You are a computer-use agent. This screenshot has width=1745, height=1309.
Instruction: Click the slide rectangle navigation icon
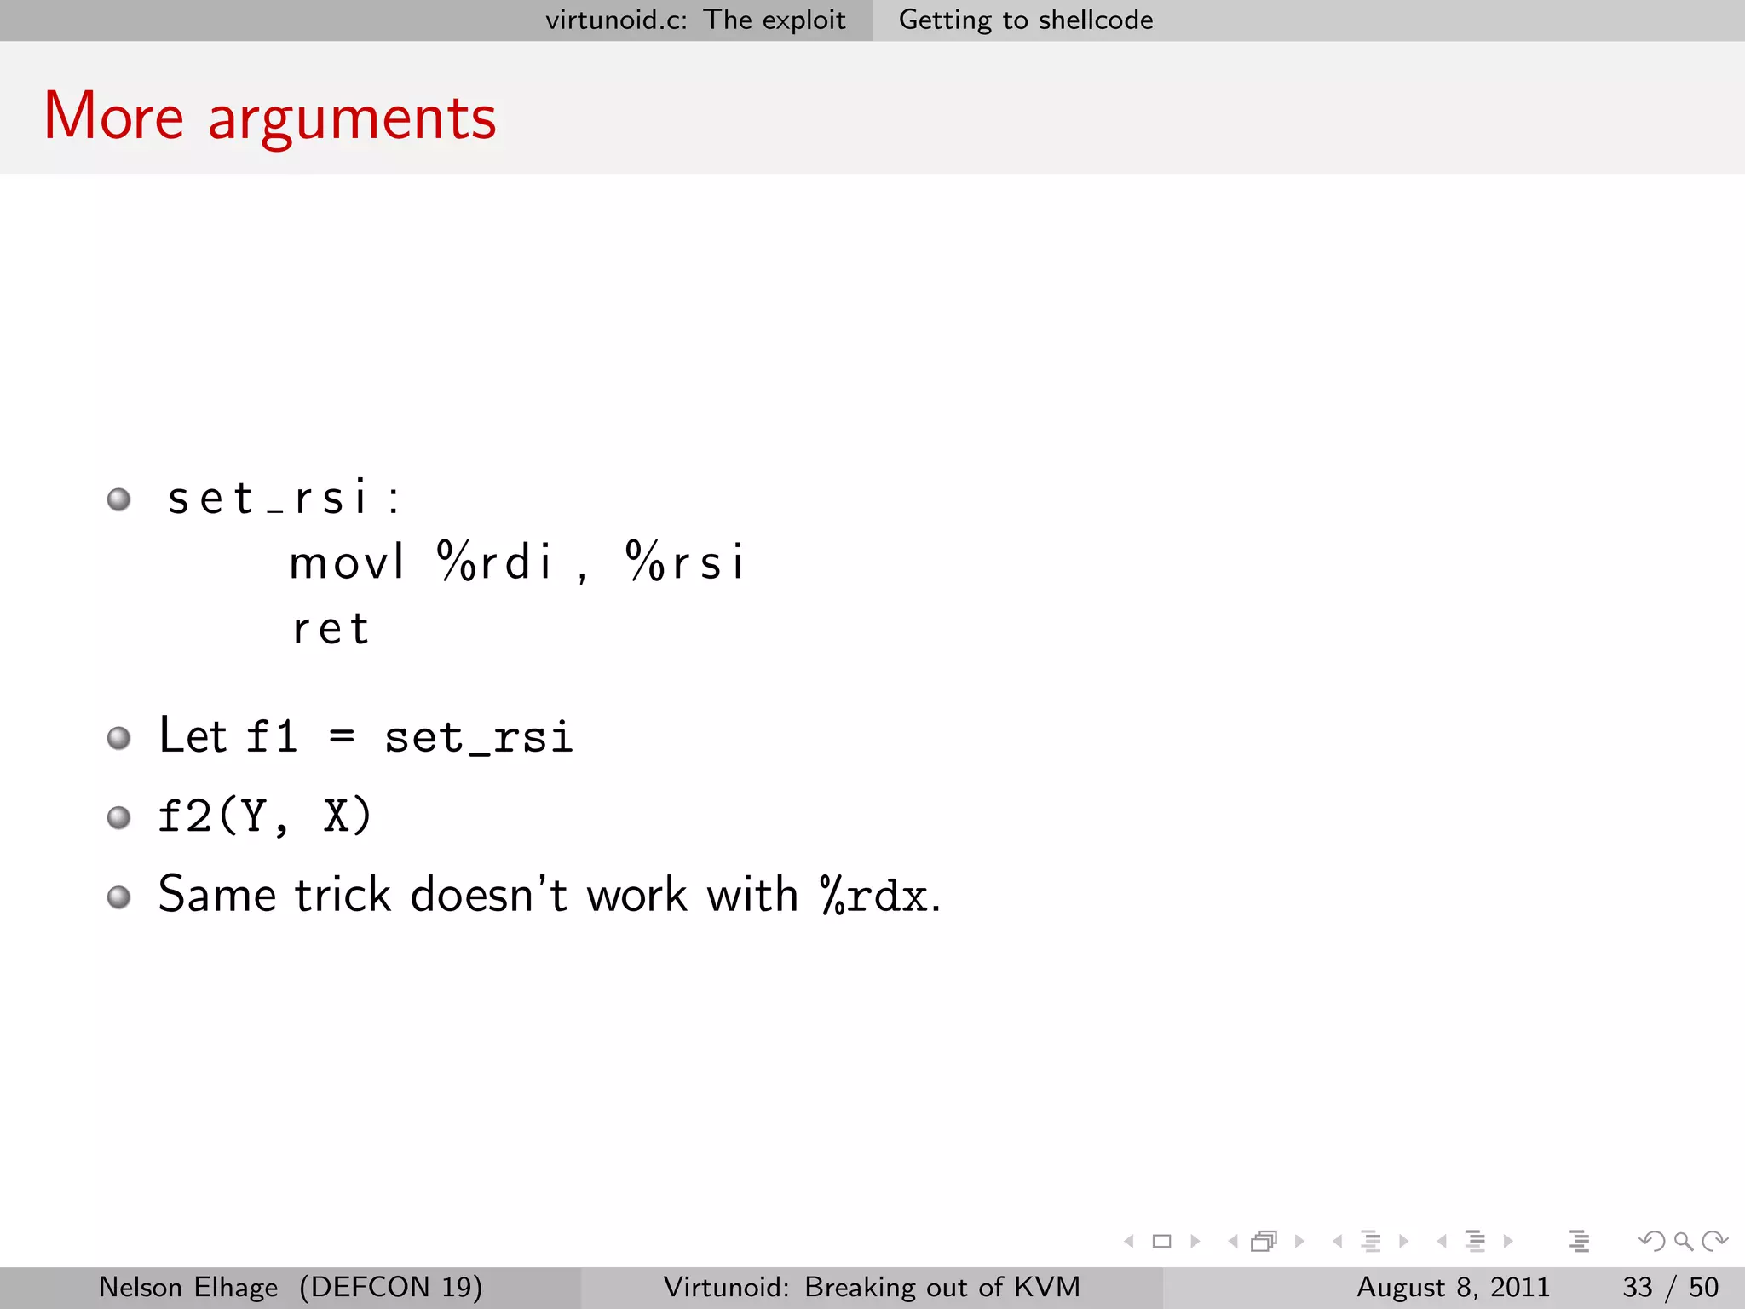point(1161,1242)
